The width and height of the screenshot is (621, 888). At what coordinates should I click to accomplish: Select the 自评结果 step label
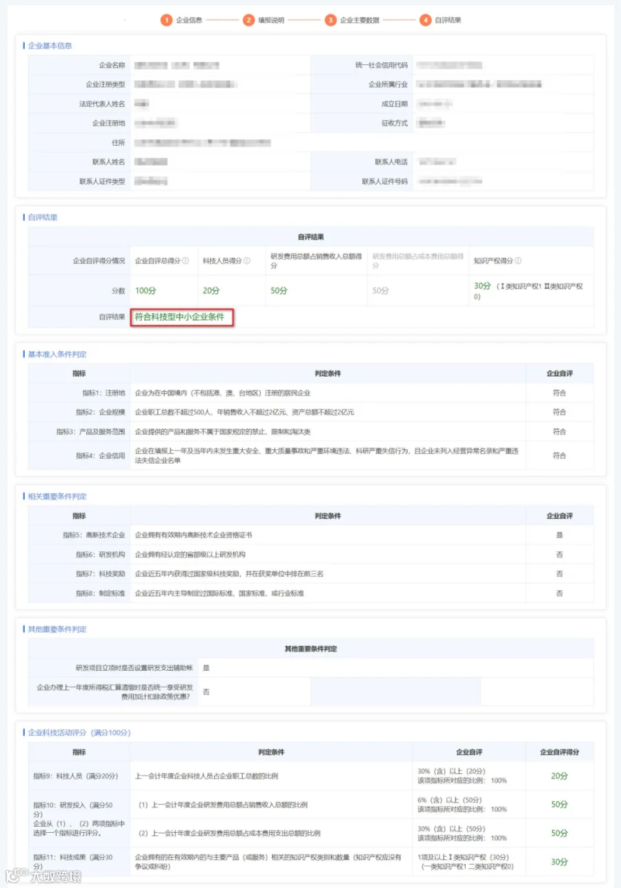tap(448, 20)
